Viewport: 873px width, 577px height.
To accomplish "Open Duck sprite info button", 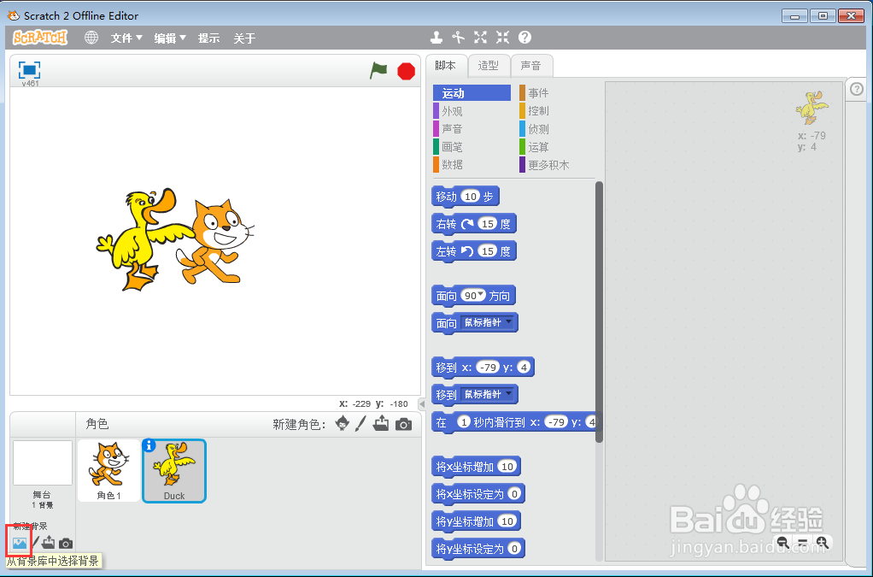I will pyautogui.click(x=149, y=445).
